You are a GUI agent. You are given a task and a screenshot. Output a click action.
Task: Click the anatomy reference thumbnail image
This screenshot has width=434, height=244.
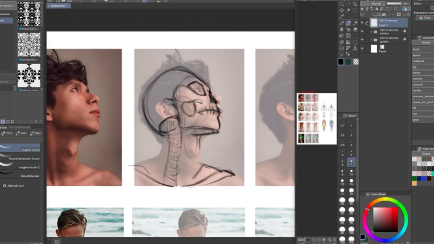pyautogui.click(x=316, y=118)
